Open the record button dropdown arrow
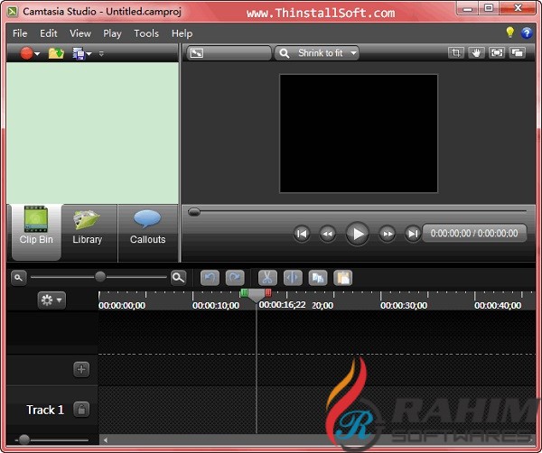The image size is (542, 453). 37,54
